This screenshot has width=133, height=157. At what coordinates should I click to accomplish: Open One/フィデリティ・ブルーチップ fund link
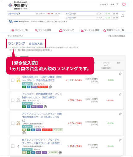click(x=41, y=142)
